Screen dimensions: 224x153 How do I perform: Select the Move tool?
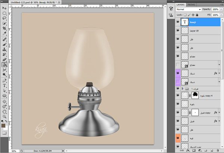pyautogui.click(x=4, y=7)
